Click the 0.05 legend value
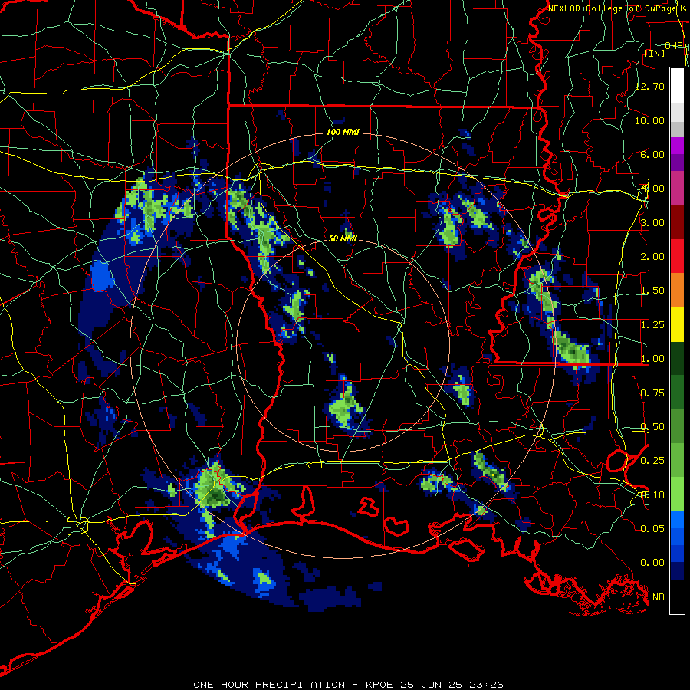 click(652, 528)
